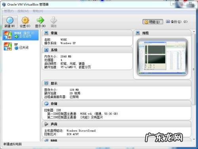This screenshot has width=198, height=149.
Task: Open the Display (显示) section header
Action: [116, 83]
